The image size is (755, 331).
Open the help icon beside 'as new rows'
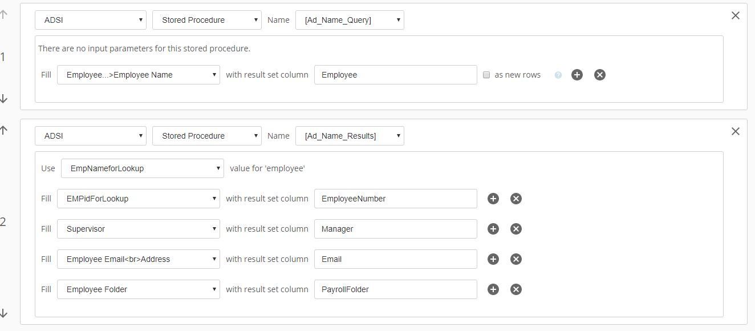(x=558, y=75)
